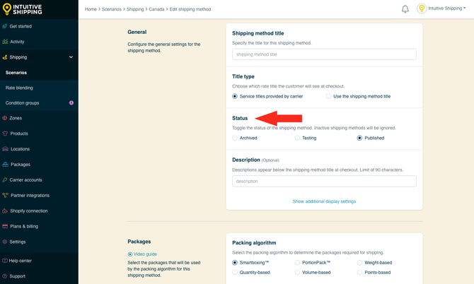The height and width of the screenshot is (284, 474).
Task: Click the Scenarios breadcrumb
Action: (x=112, y=9)
